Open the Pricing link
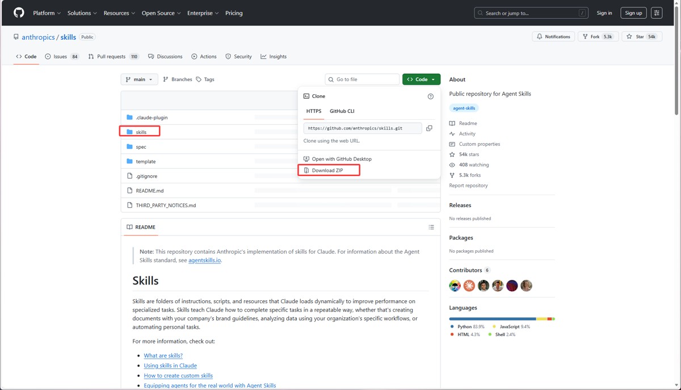This screenshot has height=390, width=681. pos(234,13)
